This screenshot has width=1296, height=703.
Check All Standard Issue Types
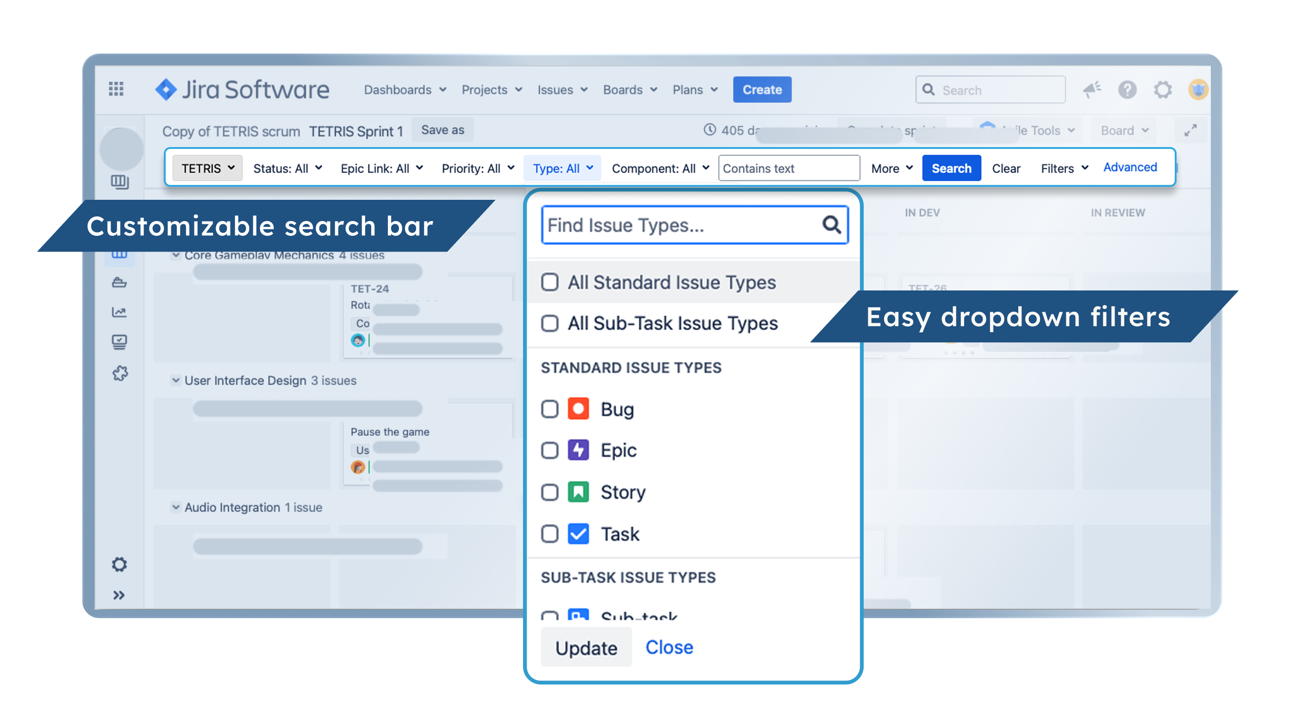tap(549, 282)
